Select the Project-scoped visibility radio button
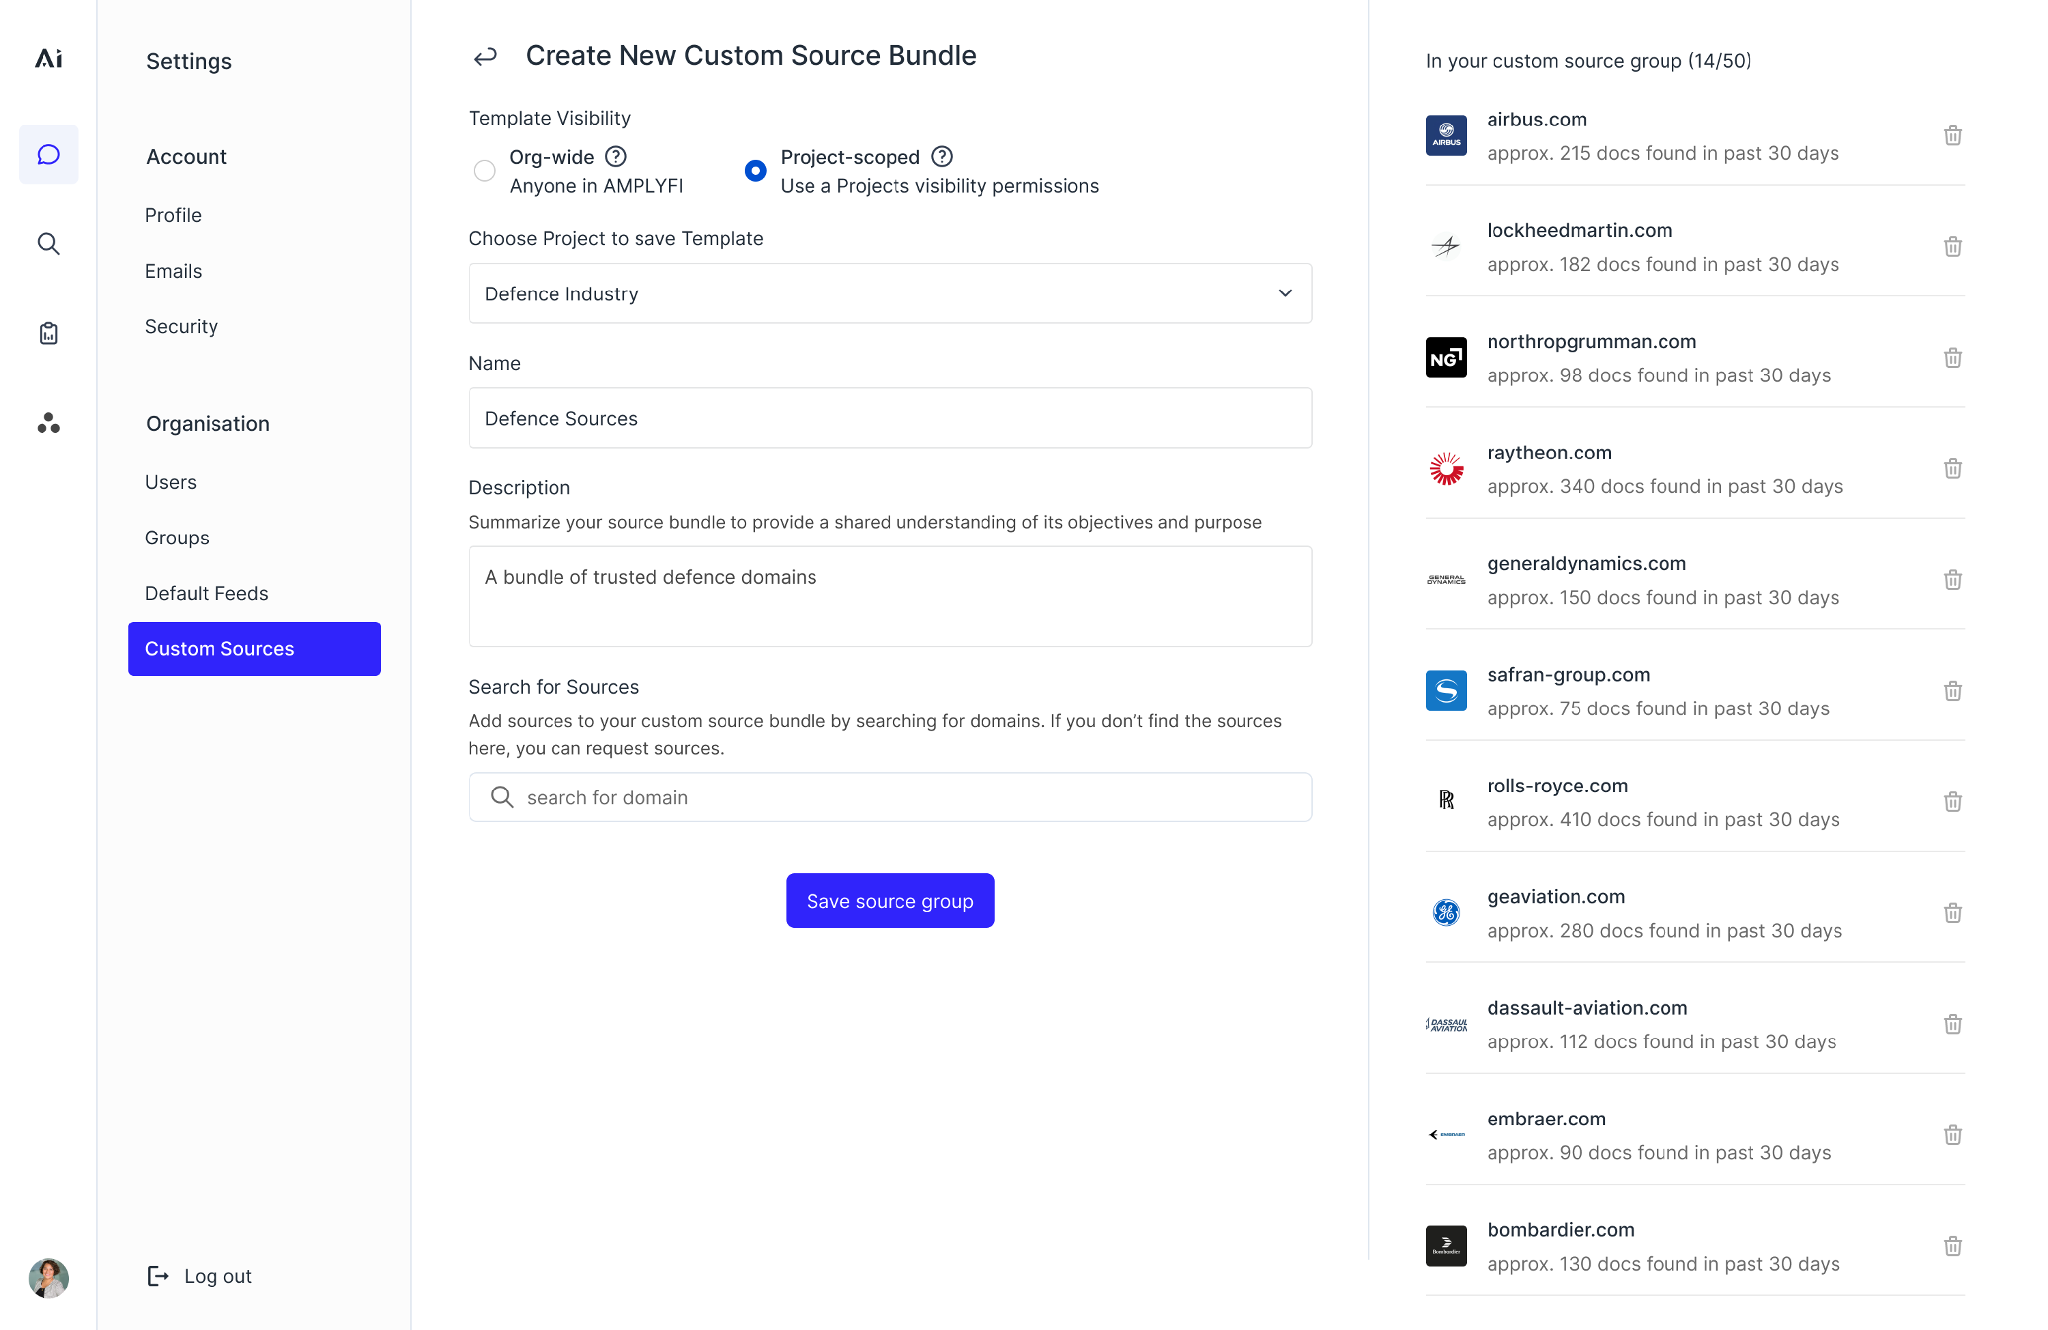 [x=754, y=171]
